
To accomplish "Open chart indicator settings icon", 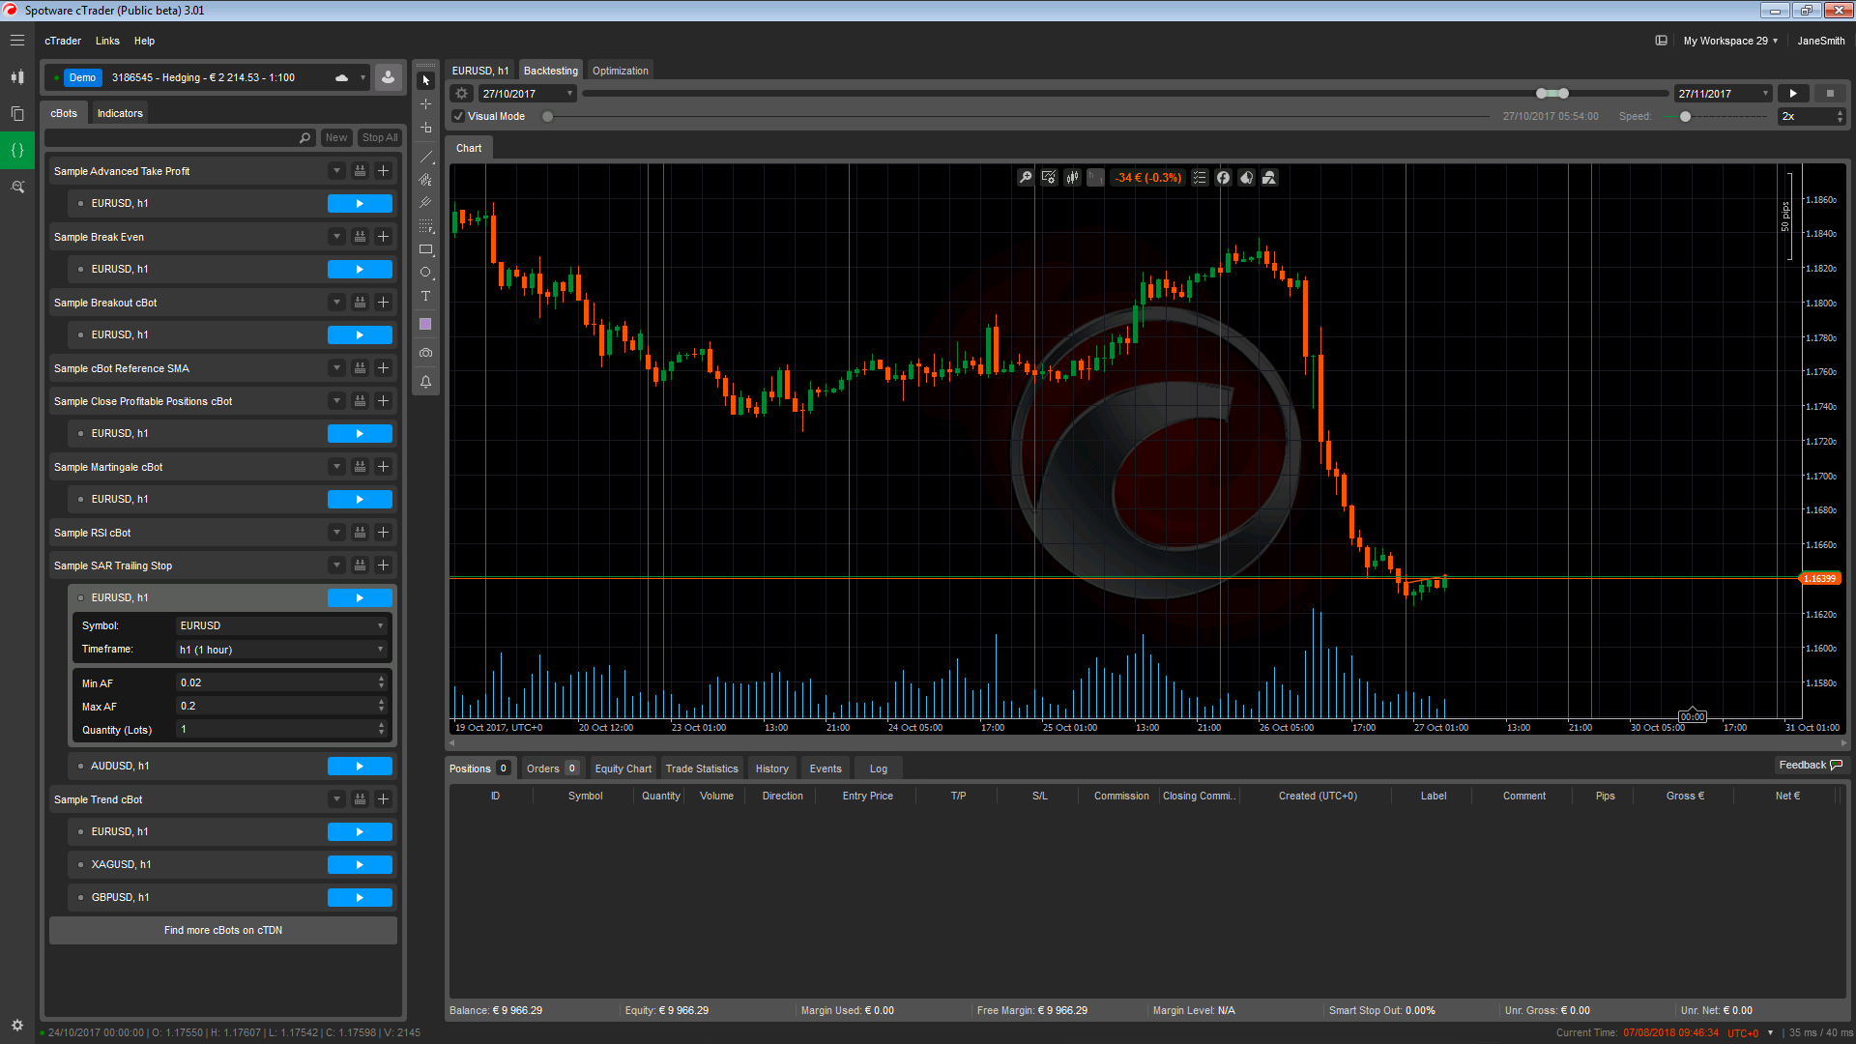I will 1049,177.
